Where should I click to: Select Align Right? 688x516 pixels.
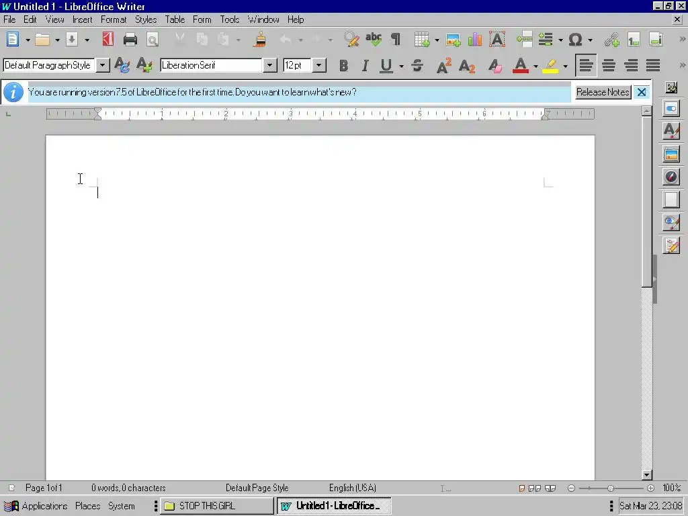click(631, 65)
